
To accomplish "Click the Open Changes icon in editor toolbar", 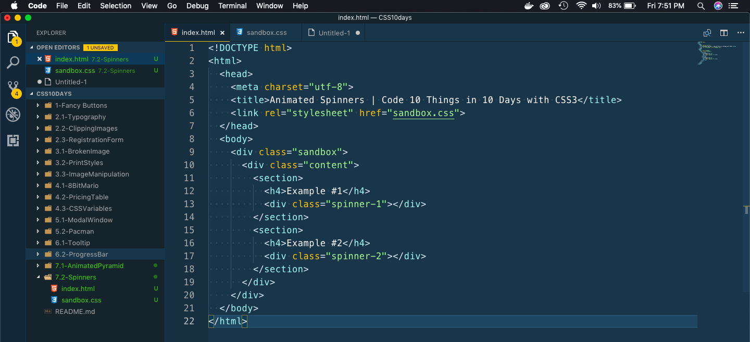I will [707, 33].
